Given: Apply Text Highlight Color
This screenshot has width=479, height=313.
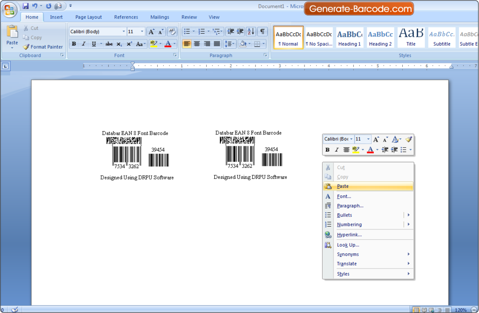Looking at the screenshot, I should (153, 43).
